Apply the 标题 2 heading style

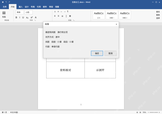click(x=125, y=15)
